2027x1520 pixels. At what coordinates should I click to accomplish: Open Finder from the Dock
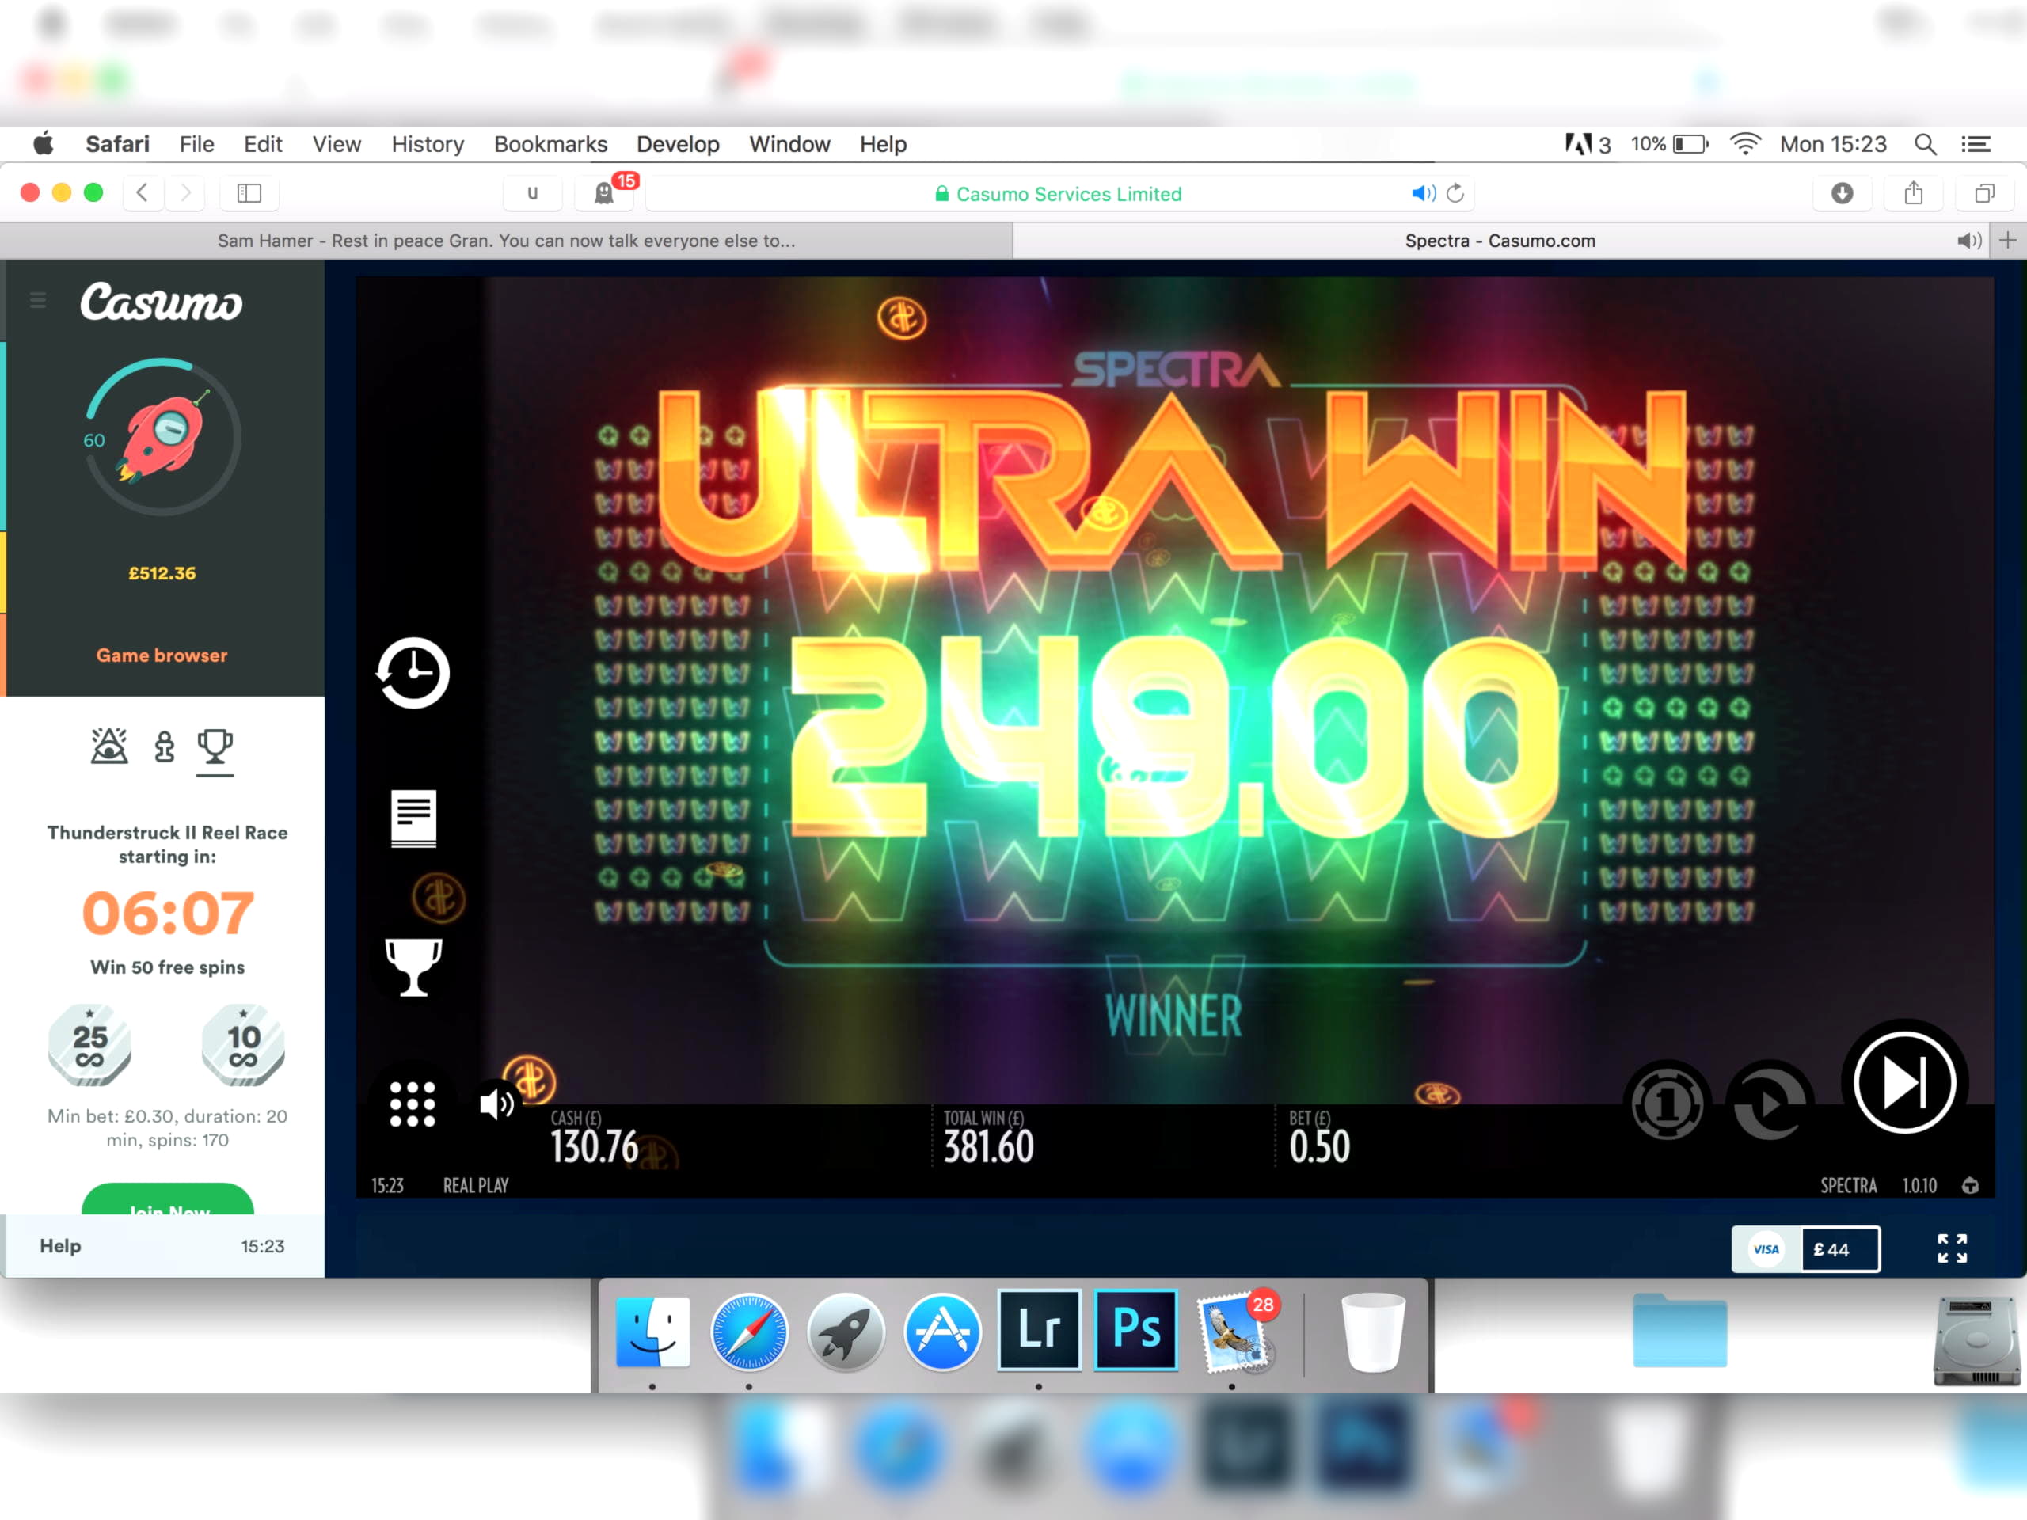click(652, 1332)
